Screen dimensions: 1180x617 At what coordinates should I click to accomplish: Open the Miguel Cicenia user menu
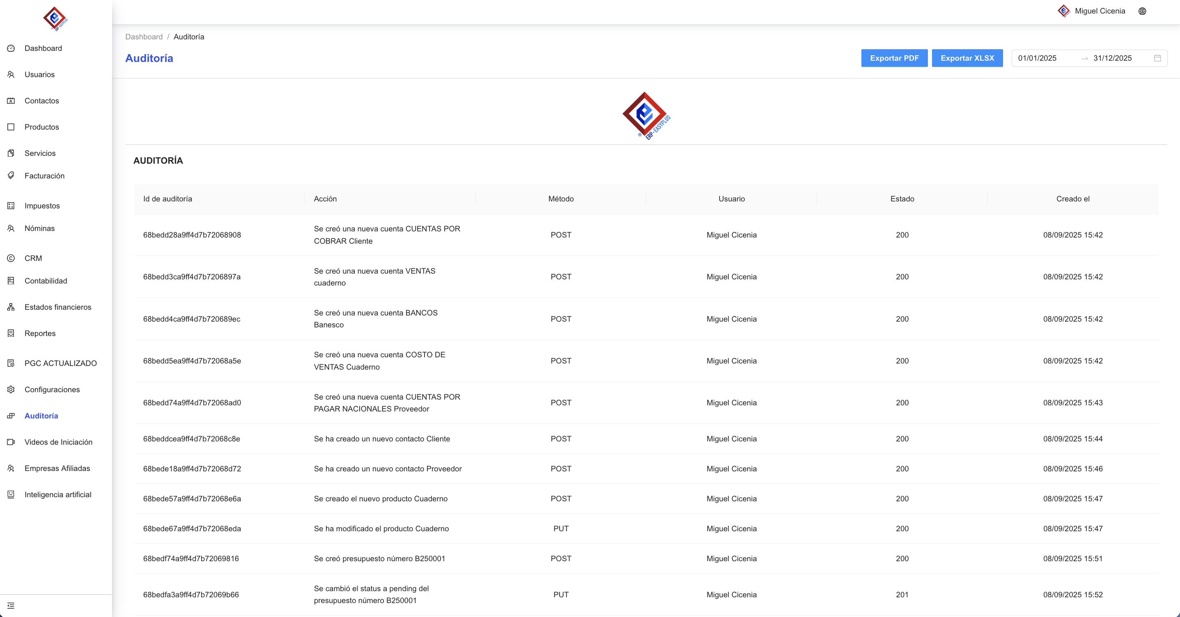pos(1099,11)
